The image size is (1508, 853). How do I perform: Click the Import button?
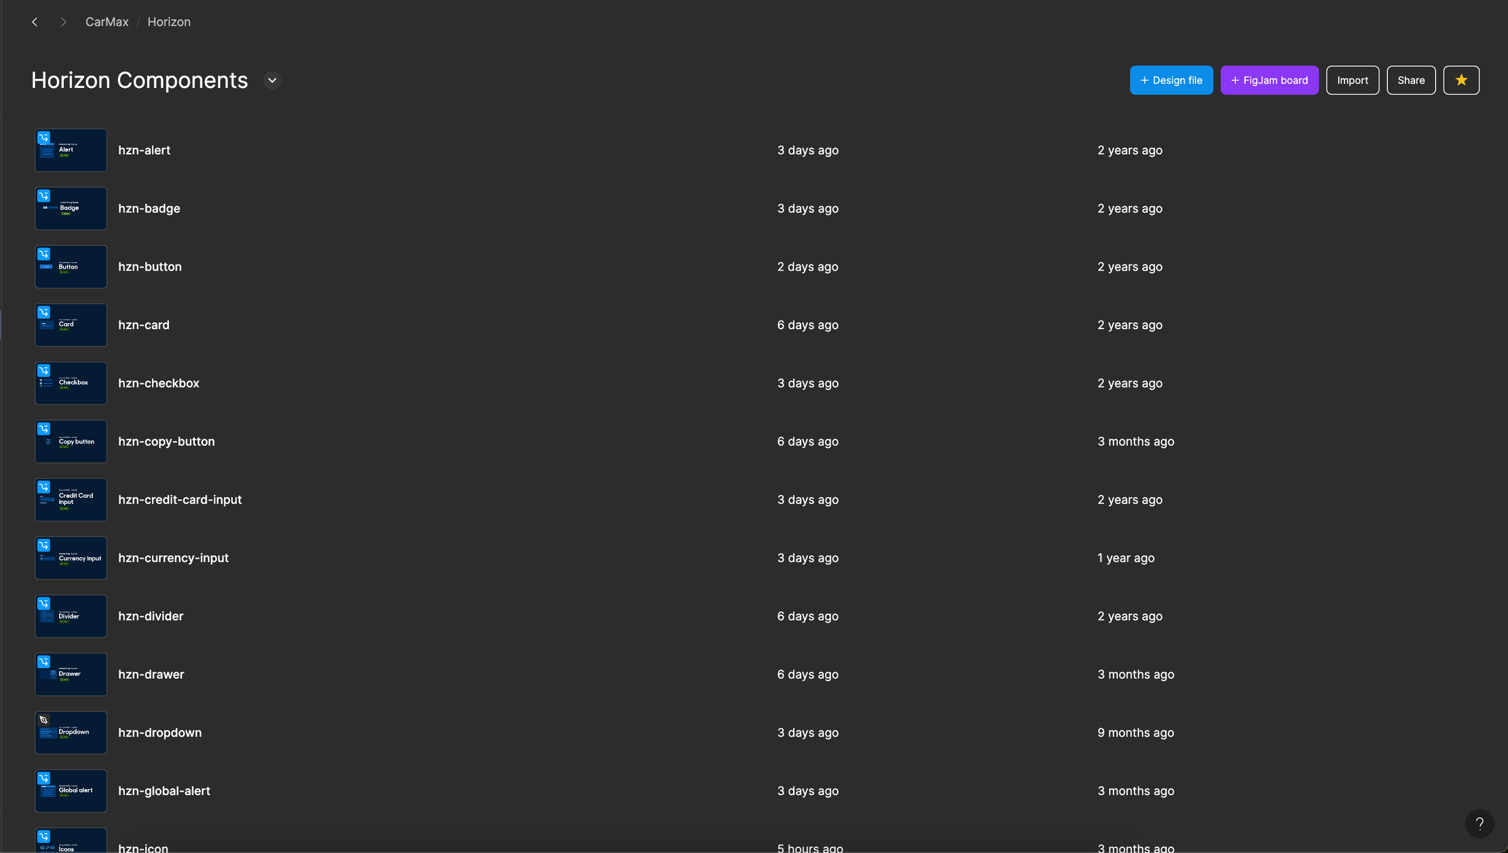(1352, 80)
